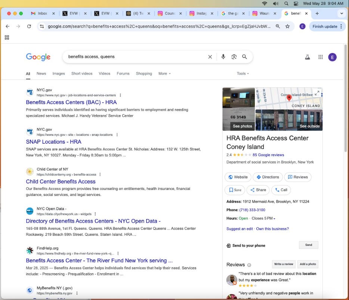Open more options for Benefits Access Centers result
Viewport: 349px width, 300px height.
click(x=120, y=95)
